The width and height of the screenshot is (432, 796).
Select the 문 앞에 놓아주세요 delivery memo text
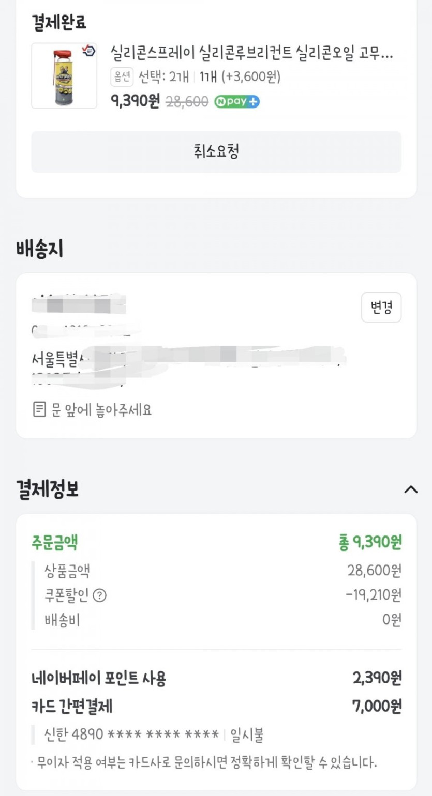pyautogui.click(x=101, y=410)
